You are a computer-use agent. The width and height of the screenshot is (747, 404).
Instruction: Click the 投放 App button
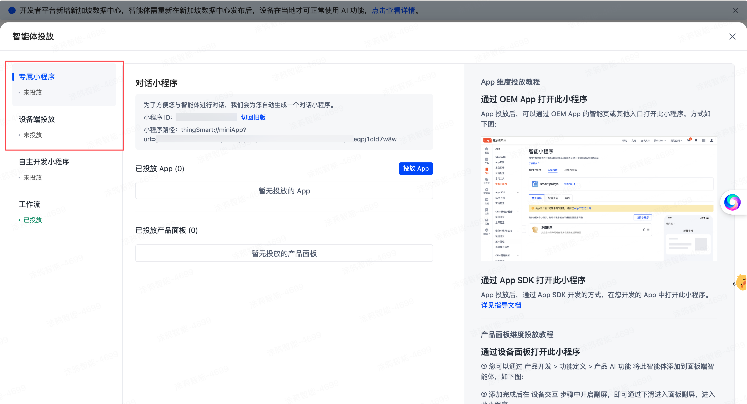click(x=416, y=168)
